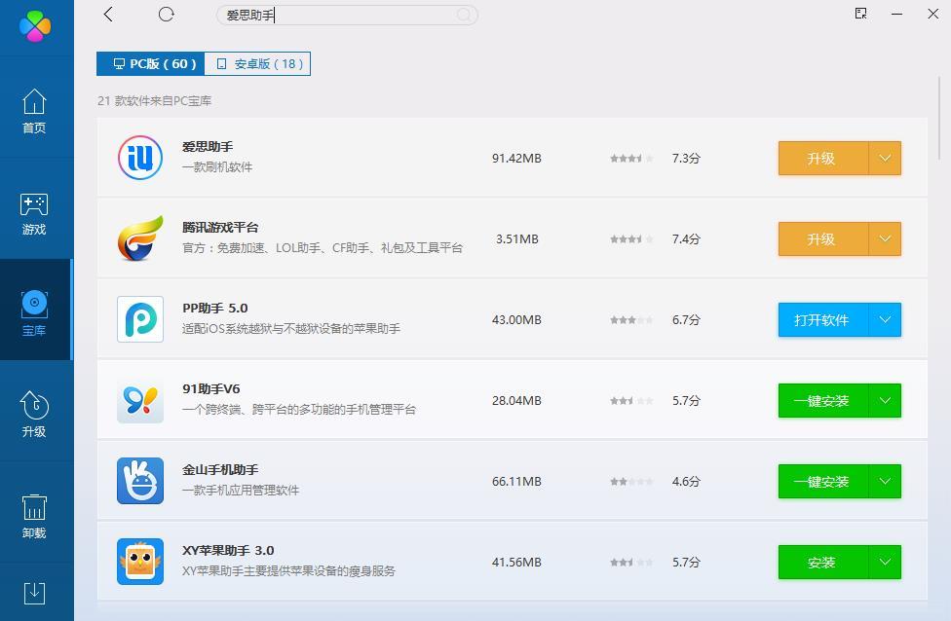951x621 pixels.
Task: Switch to the 安卓版 tab
Action: (x=257, y=63)
